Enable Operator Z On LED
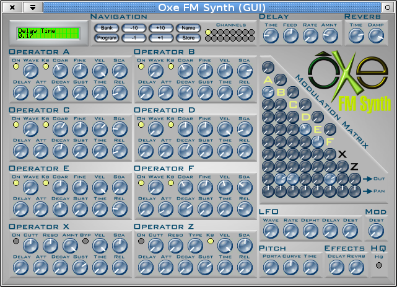 [141, 241]
